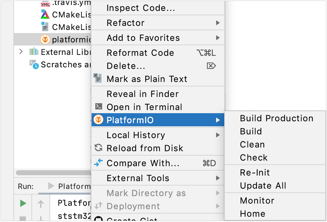Open the External Tools submenu arrow

tap(218, 178)
